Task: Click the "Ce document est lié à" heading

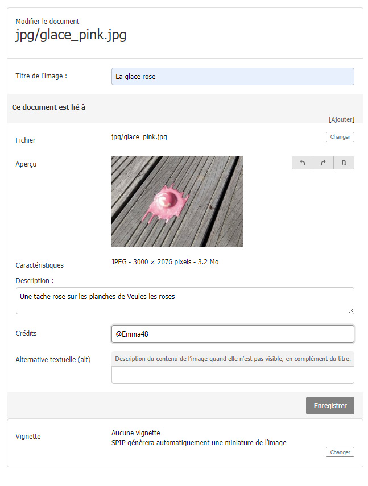Action: pos(49,107)
